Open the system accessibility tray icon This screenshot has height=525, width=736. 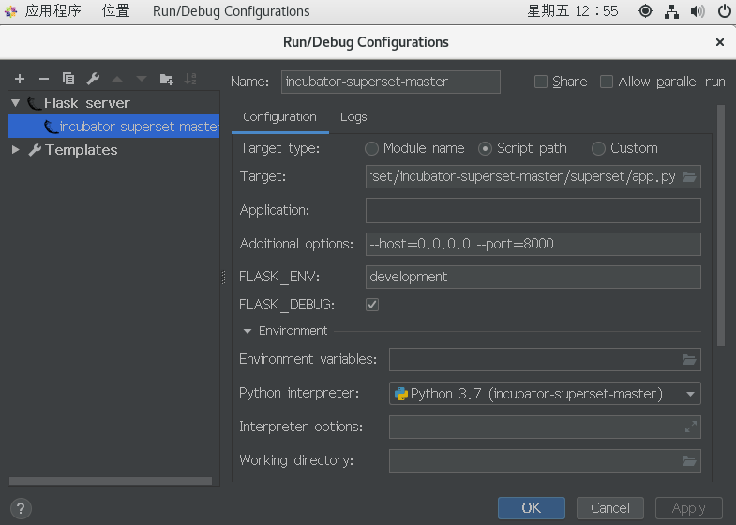click(645, 11)
